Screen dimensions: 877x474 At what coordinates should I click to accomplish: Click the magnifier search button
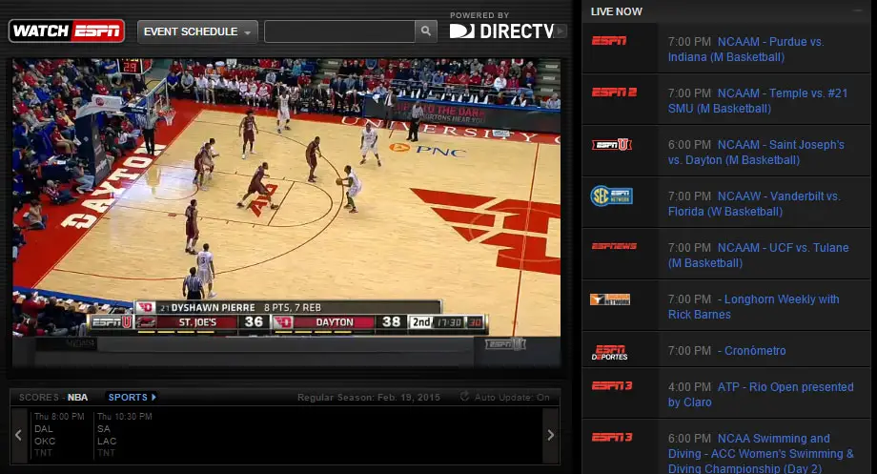[426, 31]
